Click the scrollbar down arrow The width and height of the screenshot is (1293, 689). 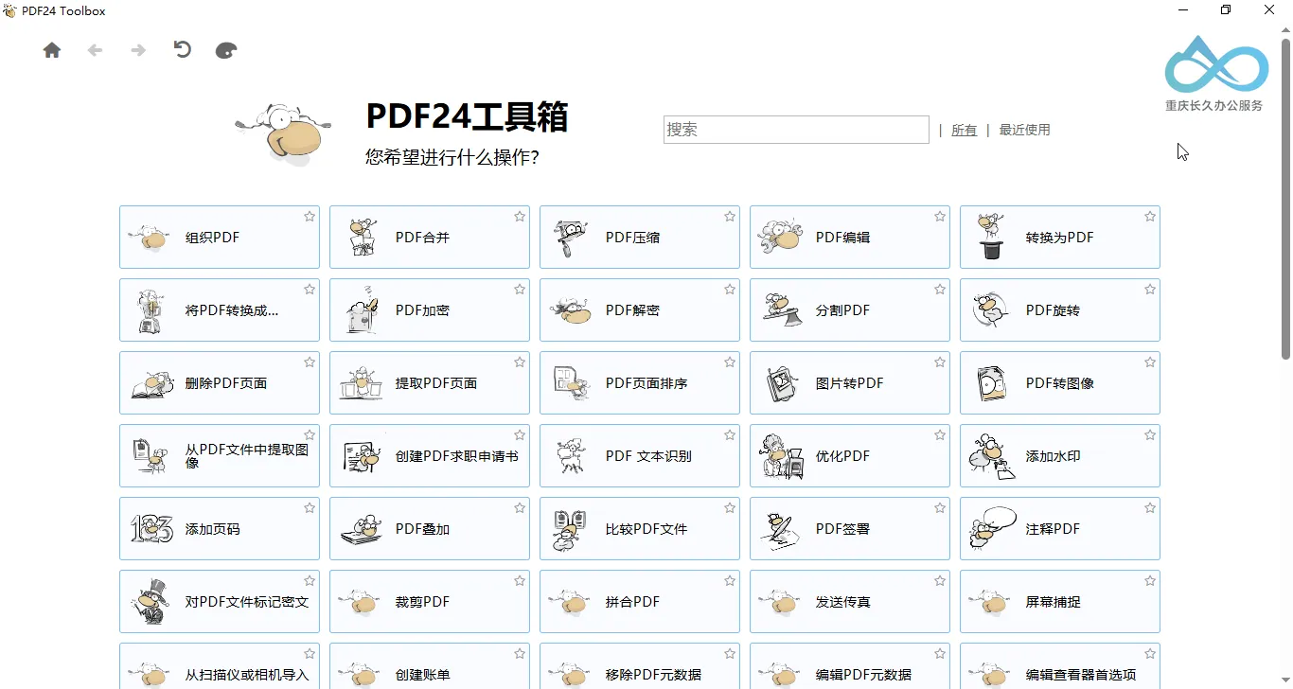tap(1285, 682)
